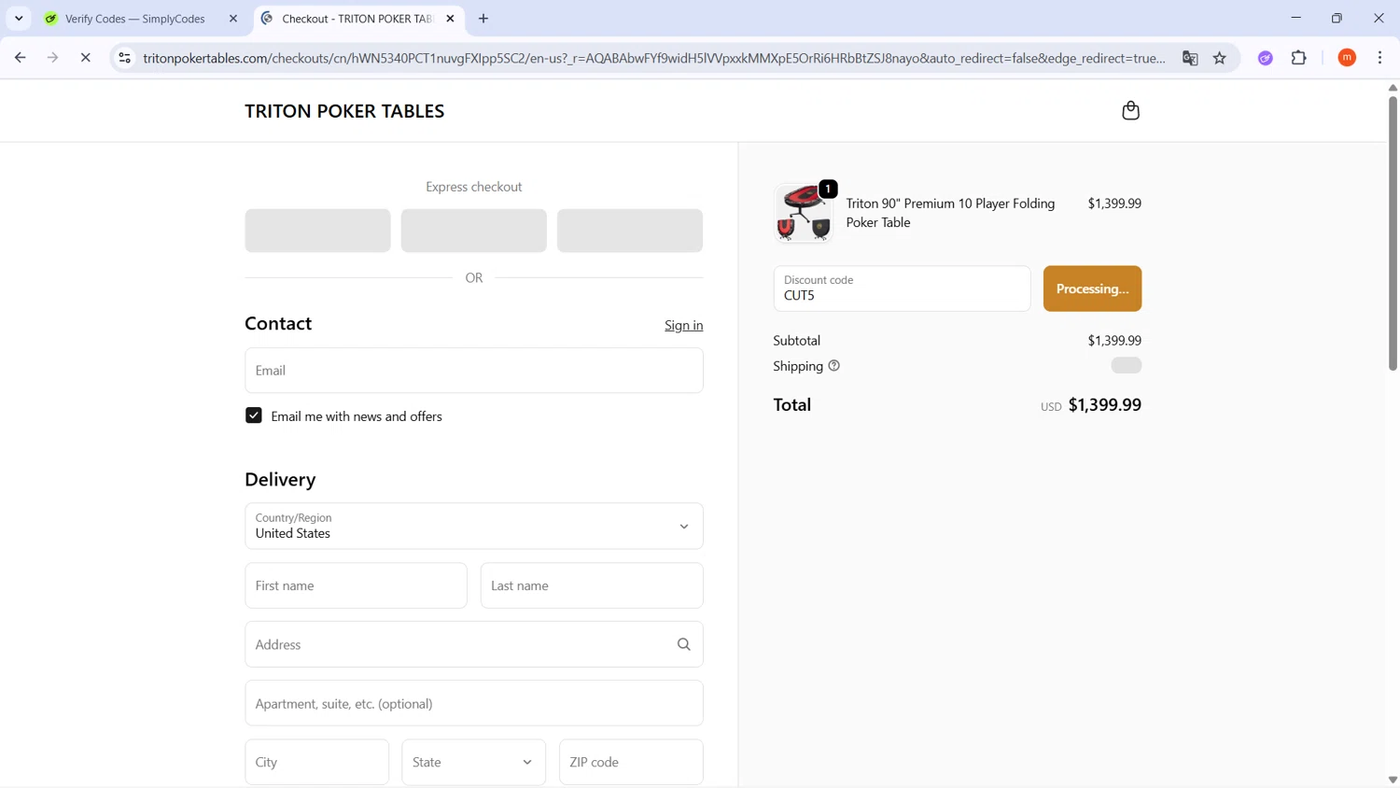Stop page loading with the X button

(85, 58)
